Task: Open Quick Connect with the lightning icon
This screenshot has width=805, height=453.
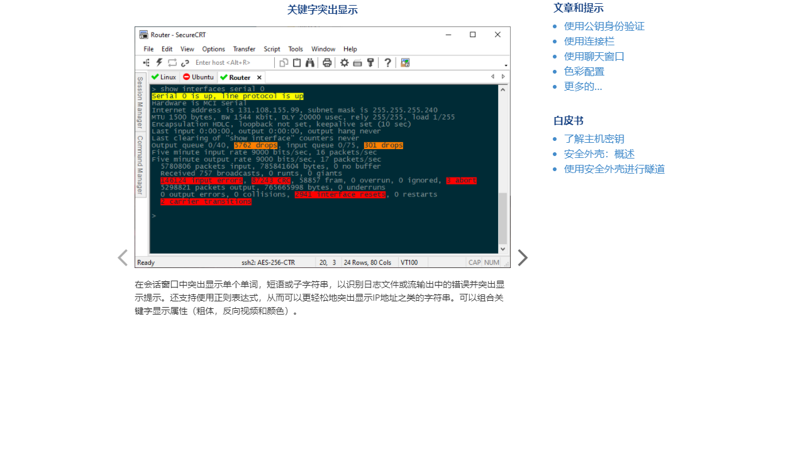Action: coord(158,62)
